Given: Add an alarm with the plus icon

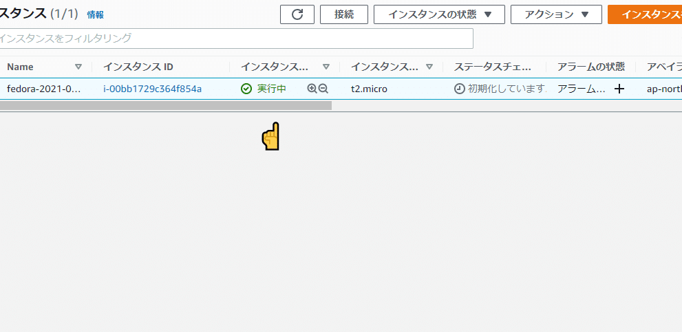Looking at the screenshot, I should 619,89.
